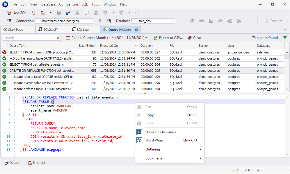Sort by Query Text column header
Viewport: 290px width, 174px height.
coord(42,46)
